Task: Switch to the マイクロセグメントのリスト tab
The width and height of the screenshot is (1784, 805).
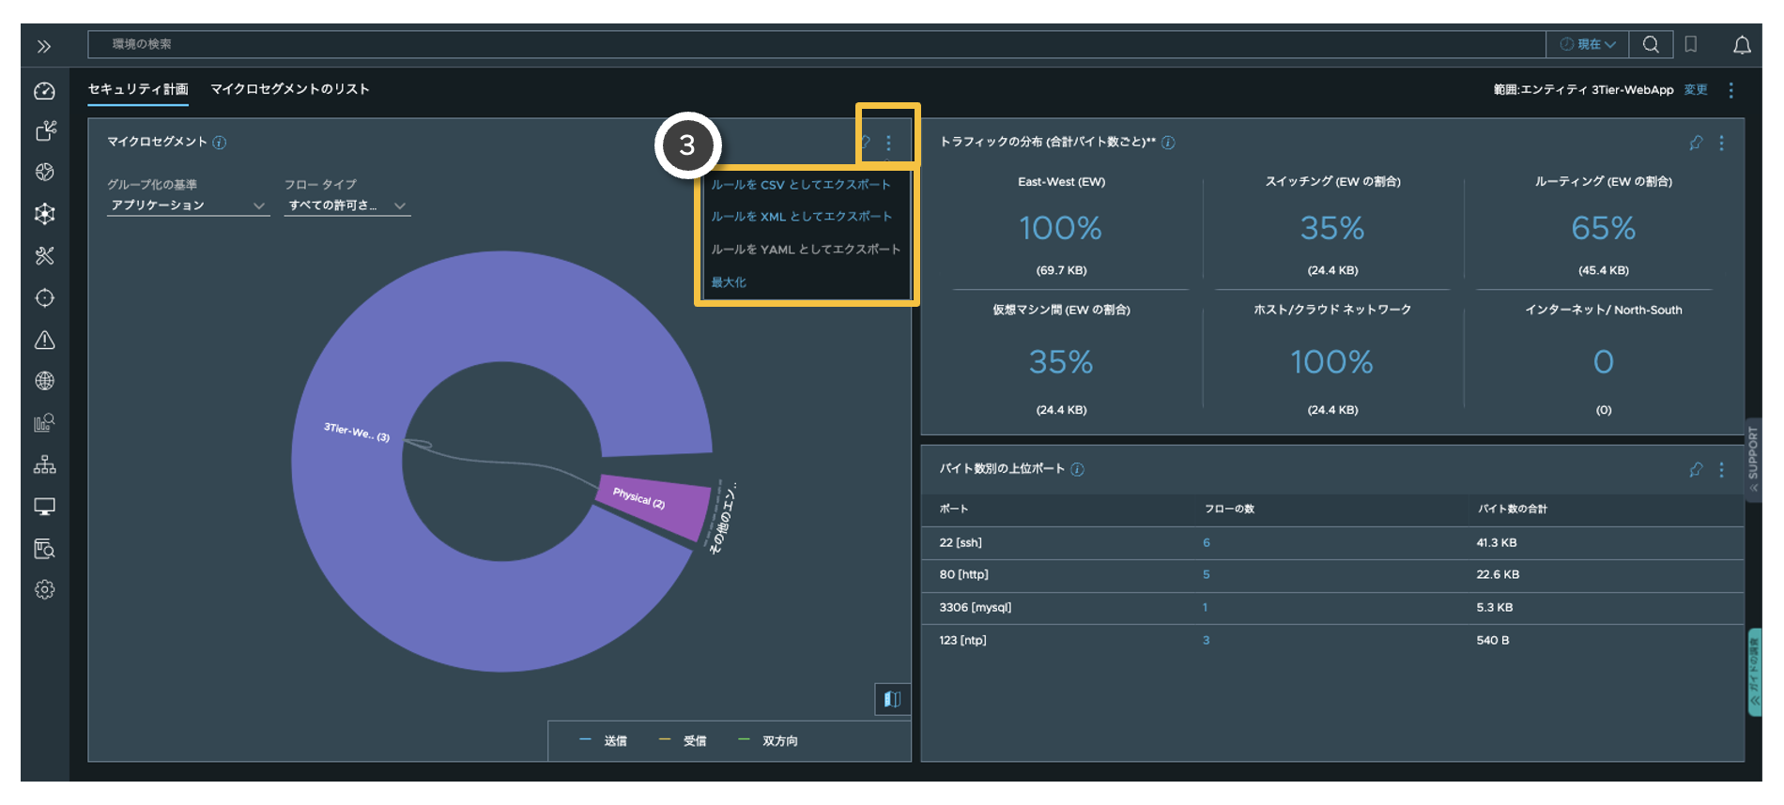Action: (290, 89)
